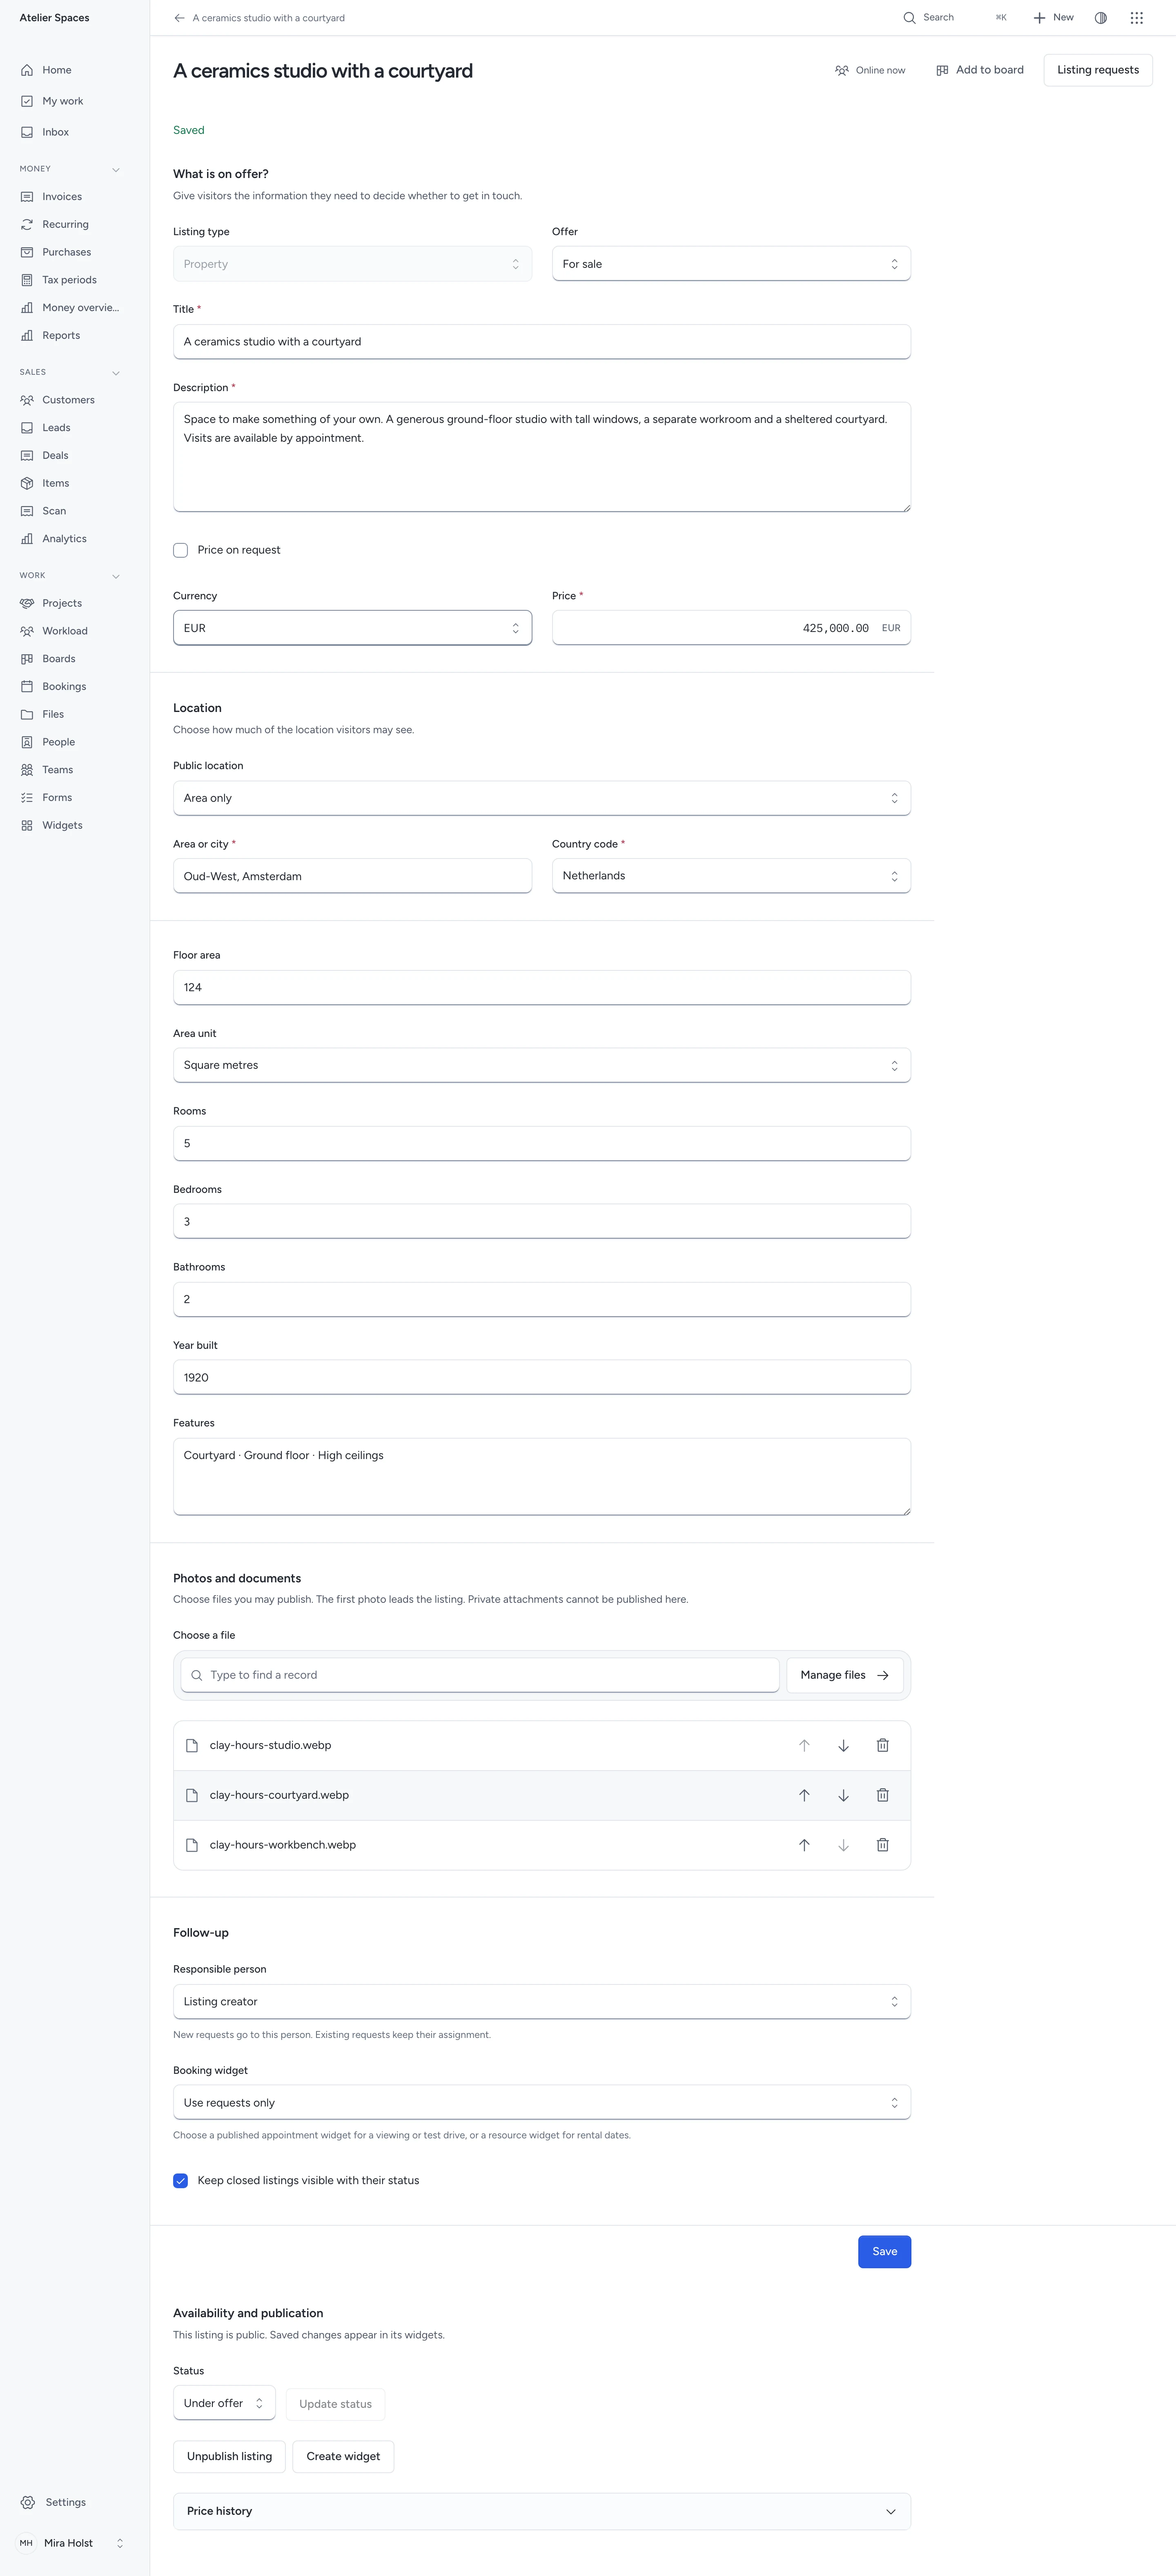1176x2576 pixels.
Task: Delete clay-hours-courtyard.webp file
Action: pyautogui.click(x=882, y=1795)
